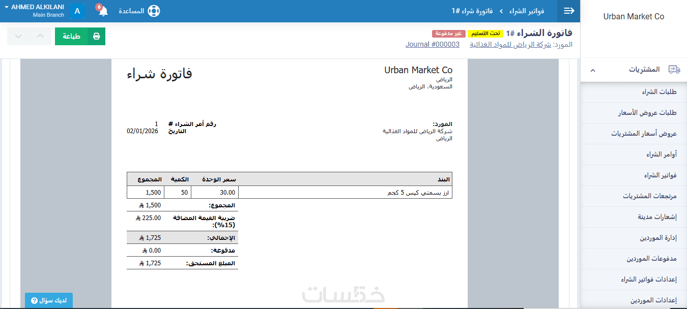The height and width of the screenshot is (309, 687).
Task: Click the رقم أمر الشراء # label
Action: click(192, 124)
